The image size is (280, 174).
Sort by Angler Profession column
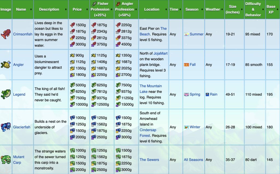(x=136, y=9)
